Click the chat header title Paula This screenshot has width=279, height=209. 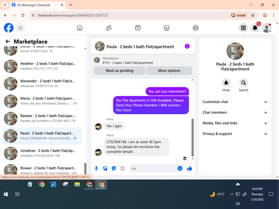140,47
